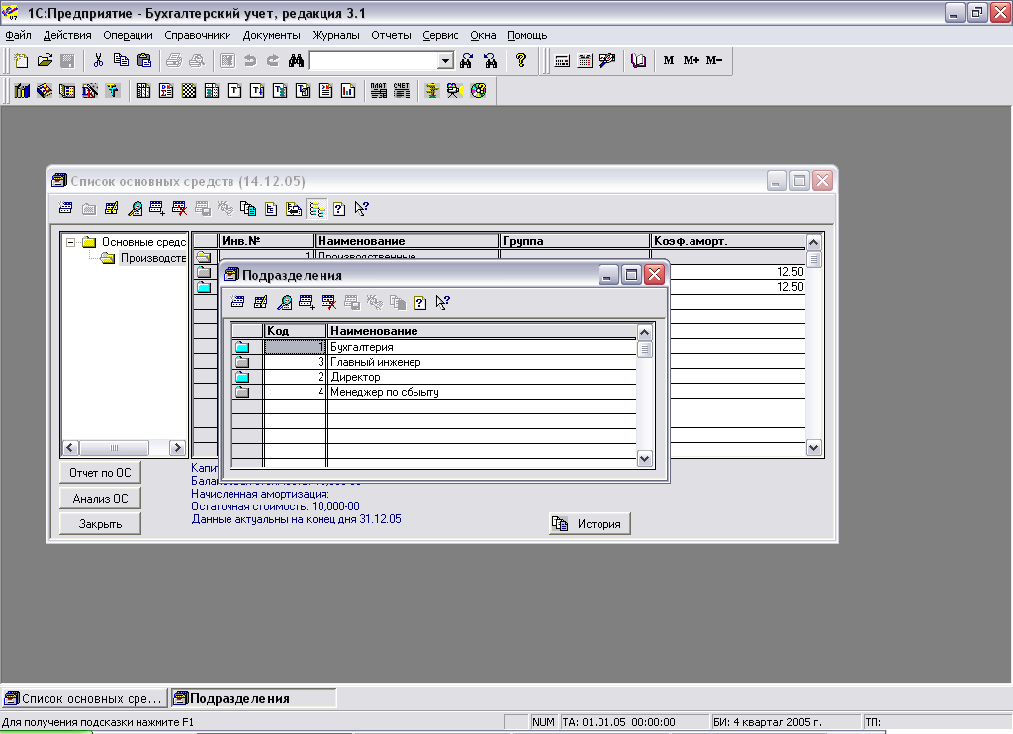Click the Open folder icon in main toolbar
Image resolution: width=1013 pixels, height=734 pixels.
45,60
